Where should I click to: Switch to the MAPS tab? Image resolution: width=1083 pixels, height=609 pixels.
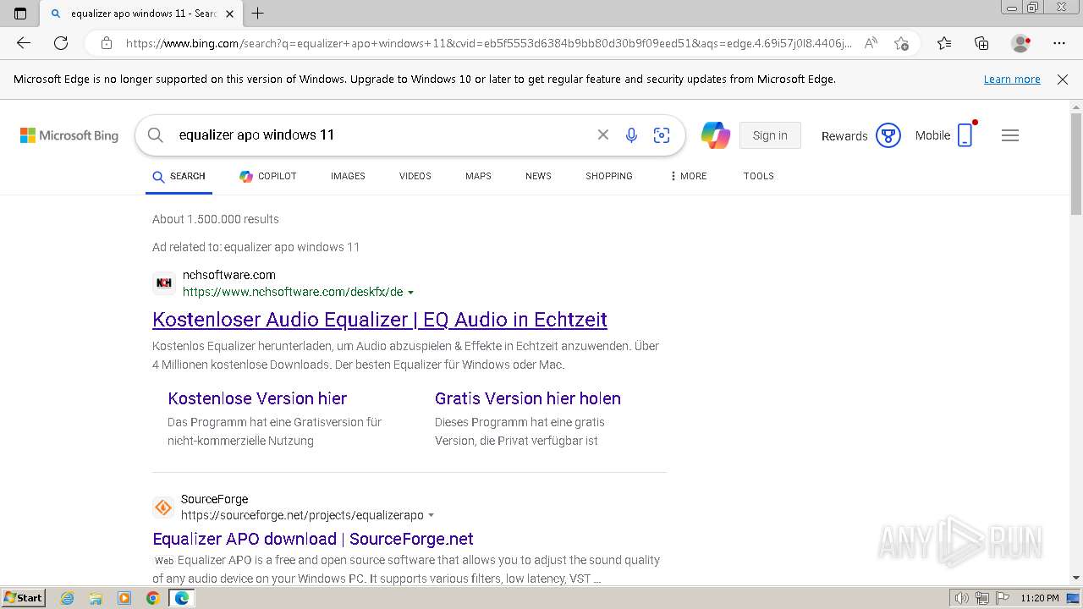point(478,176)
